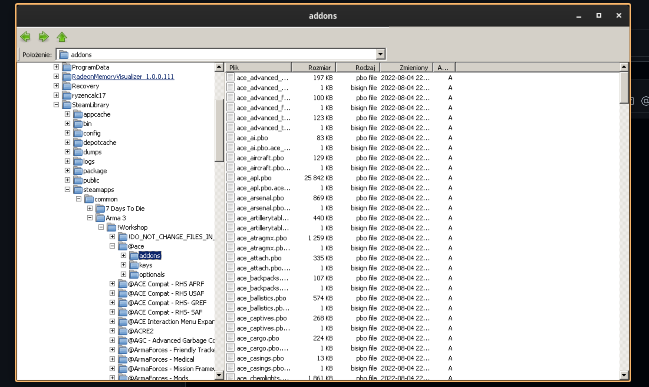Click the green Forward arrow icon
The width and height of the screenshot is (649, 387).
[x=44, y=37]
